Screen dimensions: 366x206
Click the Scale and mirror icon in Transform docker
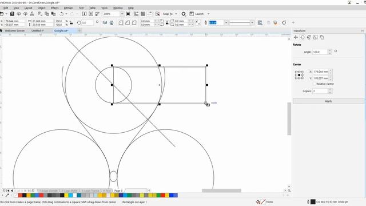309,37
